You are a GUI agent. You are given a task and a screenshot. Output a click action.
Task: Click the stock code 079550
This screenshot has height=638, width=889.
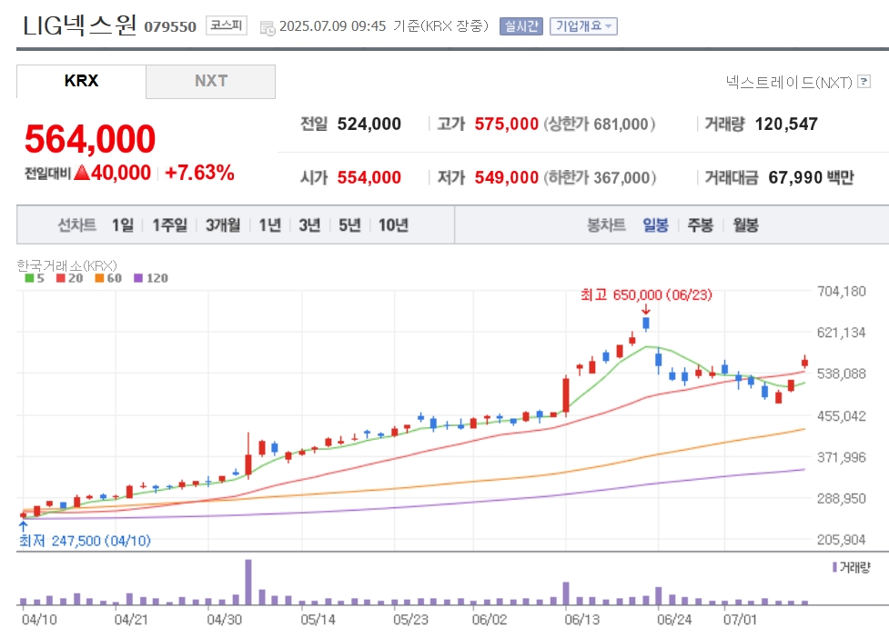click(170, 26)
